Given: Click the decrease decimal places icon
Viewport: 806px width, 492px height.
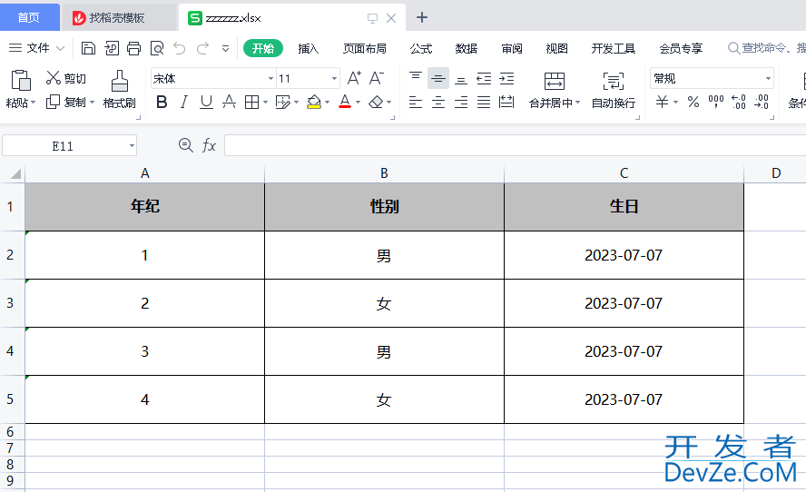Looking at the screenshot, I should [x=762, y=102].
